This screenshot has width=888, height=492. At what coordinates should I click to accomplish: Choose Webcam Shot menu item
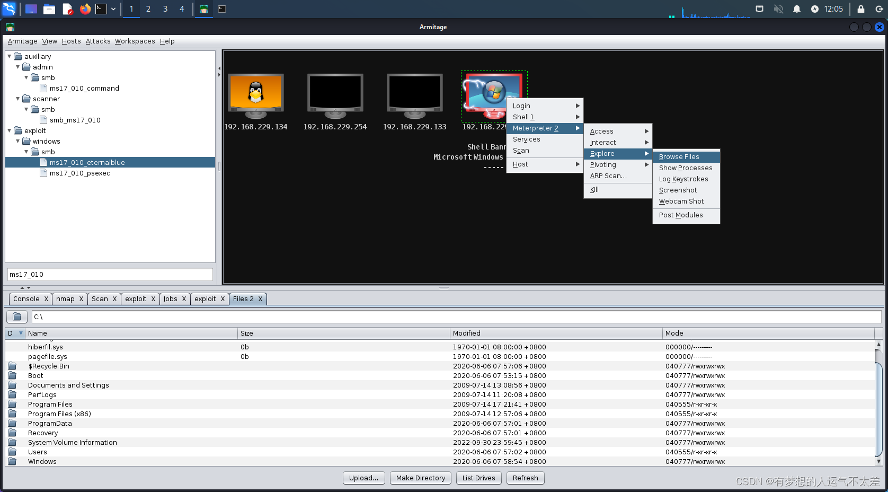click(x=686, y=201)
